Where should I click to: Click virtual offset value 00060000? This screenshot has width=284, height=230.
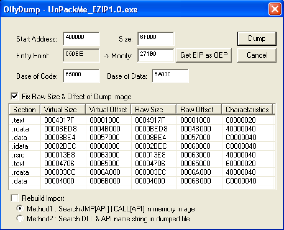point(105,146)
